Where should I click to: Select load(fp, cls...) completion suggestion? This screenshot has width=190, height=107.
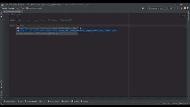(x=47, y=28)
